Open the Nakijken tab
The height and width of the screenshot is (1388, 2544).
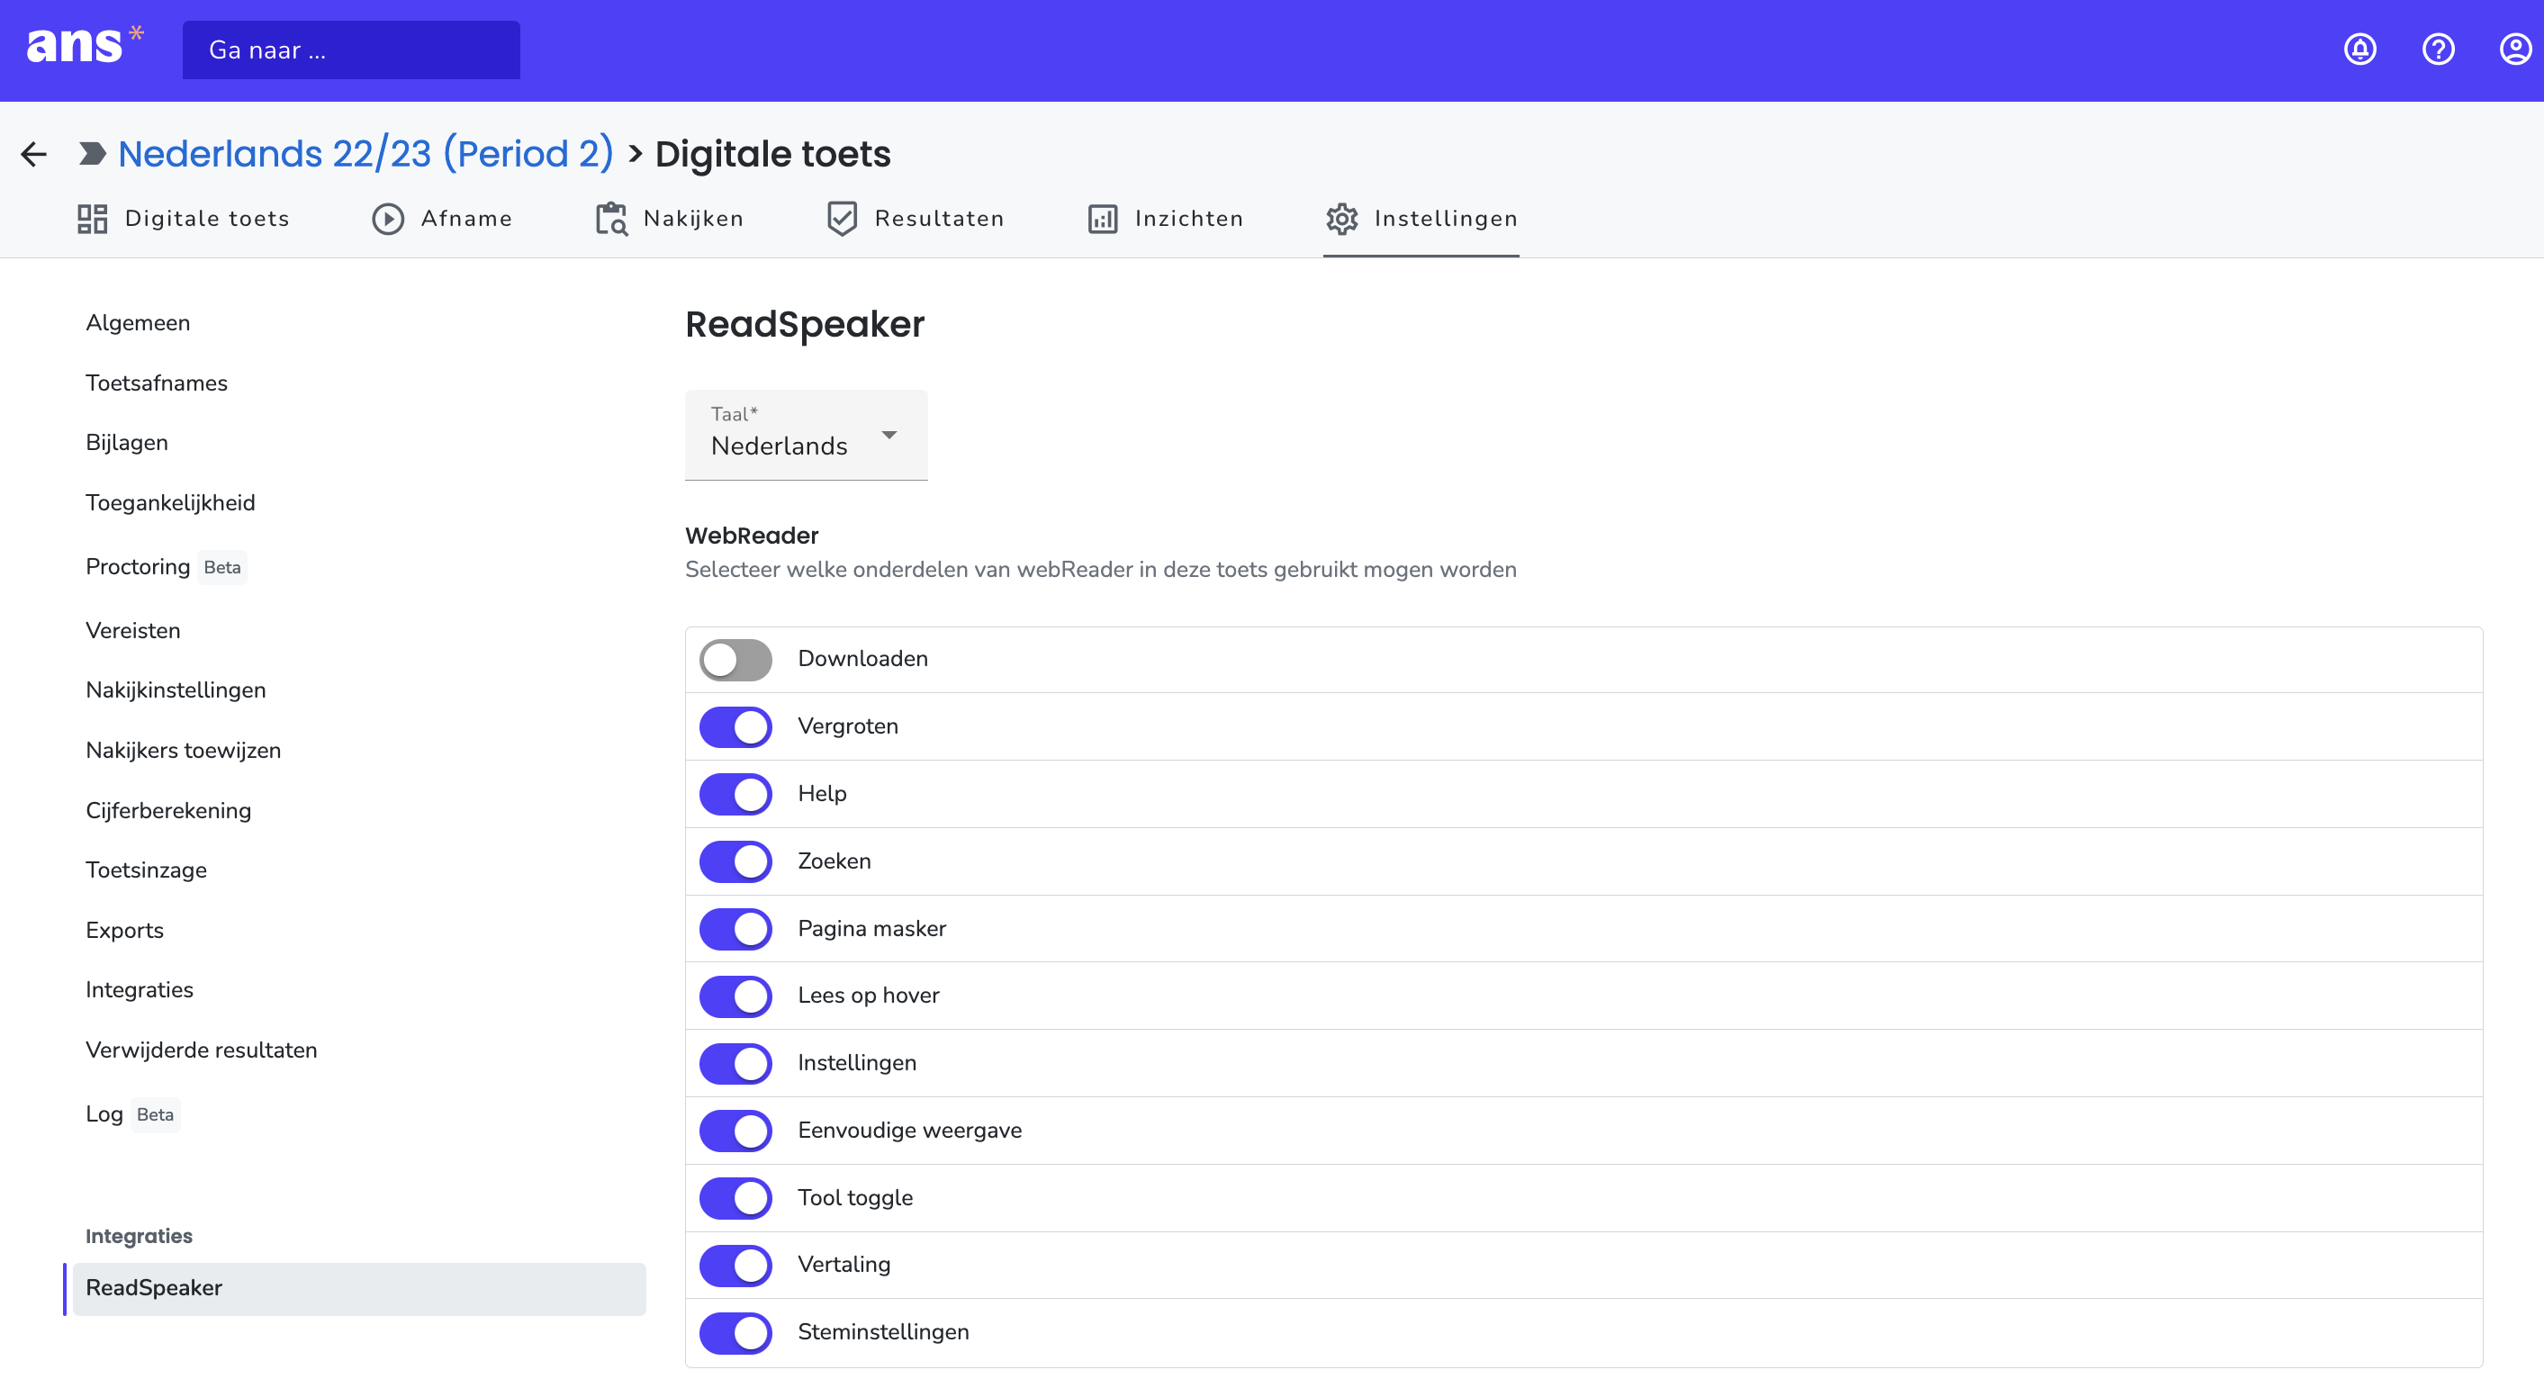tap(669, 218)
